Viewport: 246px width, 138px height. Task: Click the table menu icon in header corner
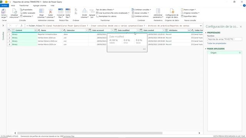pos(9,30)
